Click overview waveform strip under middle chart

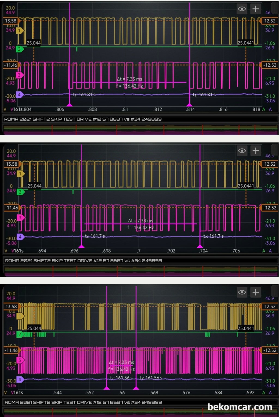140,271
